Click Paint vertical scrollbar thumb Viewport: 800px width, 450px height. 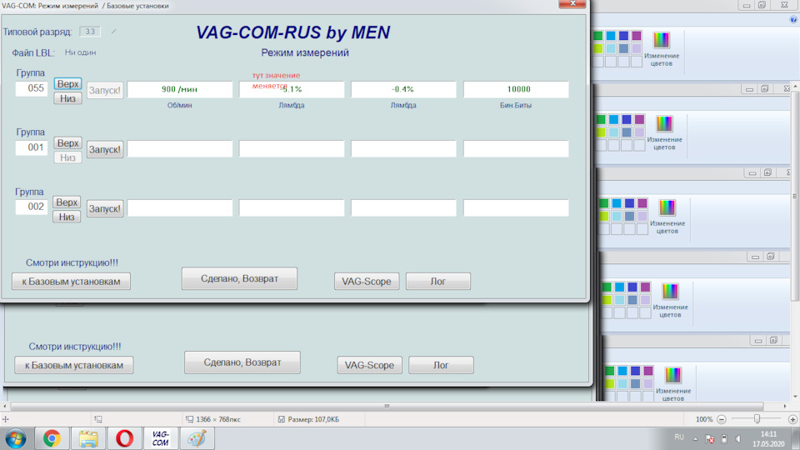tap(795, 197)
